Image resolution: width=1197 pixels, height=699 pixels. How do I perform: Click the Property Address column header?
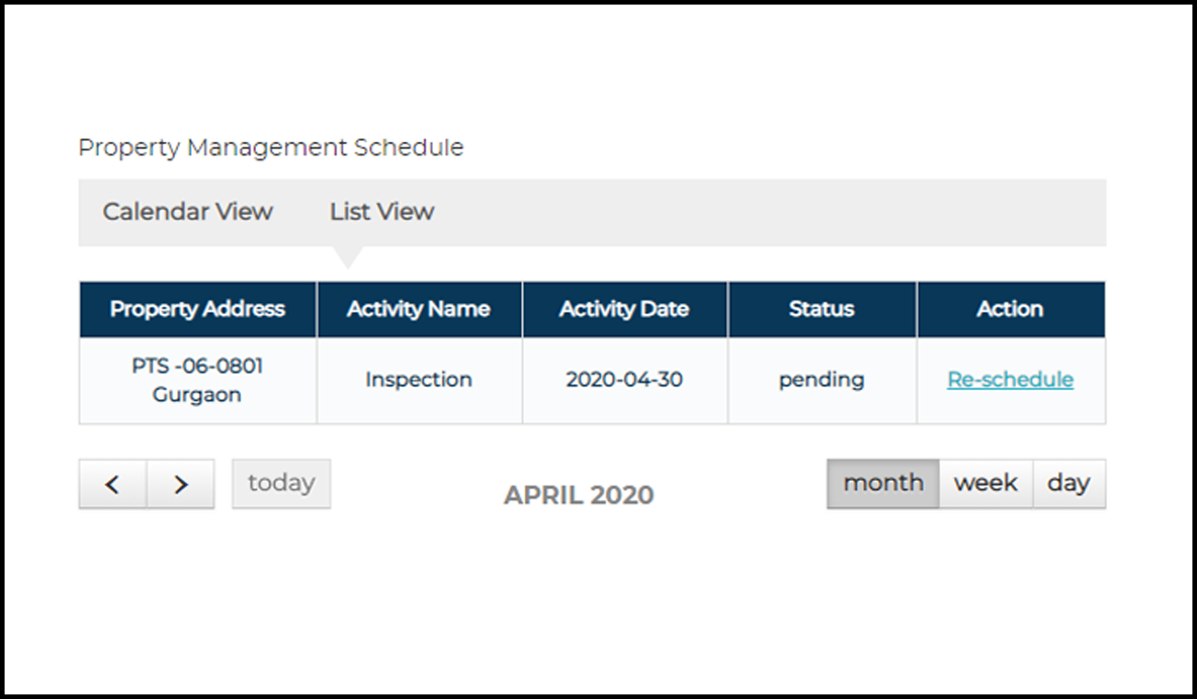pos(198,310)
